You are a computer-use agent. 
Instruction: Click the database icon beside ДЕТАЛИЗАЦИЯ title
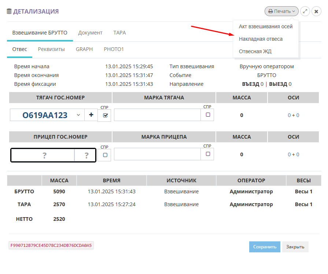(9, 12)
